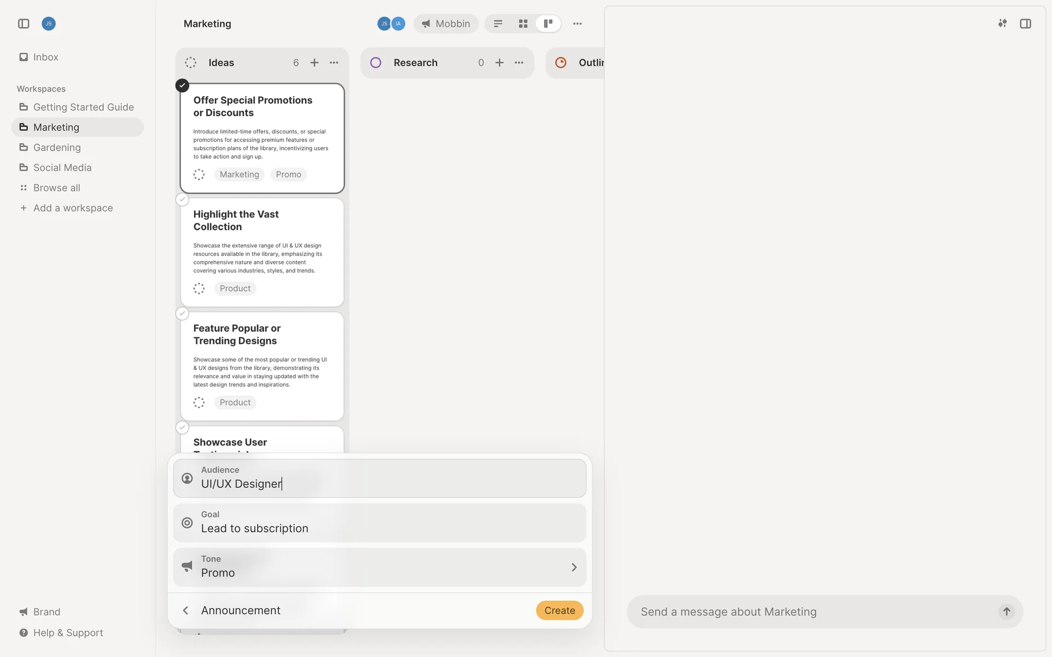Open Marketing header more options menu
The width and height of the screenshot is (1052, 657).
(x=577, y=24)
